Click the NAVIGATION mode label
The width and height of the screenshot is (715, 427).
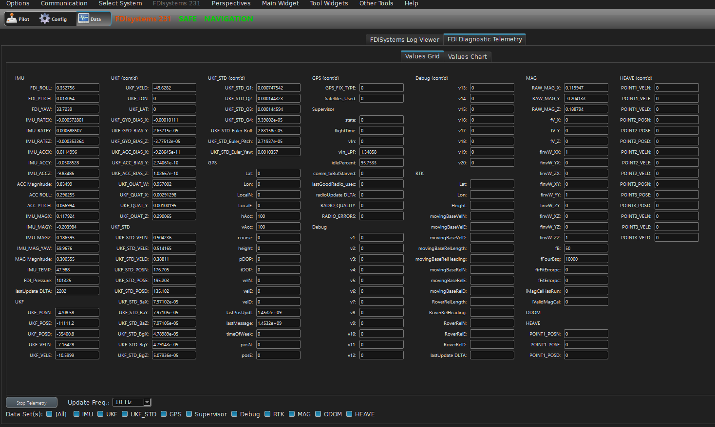[x=228, y=19]
